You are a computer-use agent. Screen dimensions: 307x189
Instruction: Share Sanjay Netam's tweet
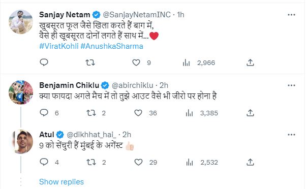(x=250, y=62)
